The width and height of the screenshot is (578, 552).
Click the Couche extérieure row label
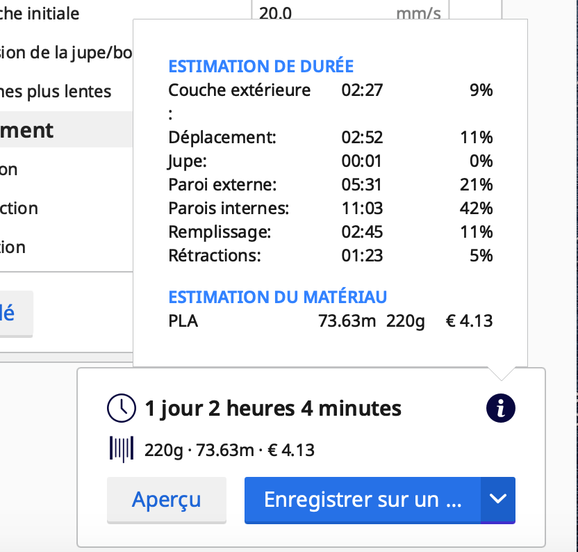(239, 90)
